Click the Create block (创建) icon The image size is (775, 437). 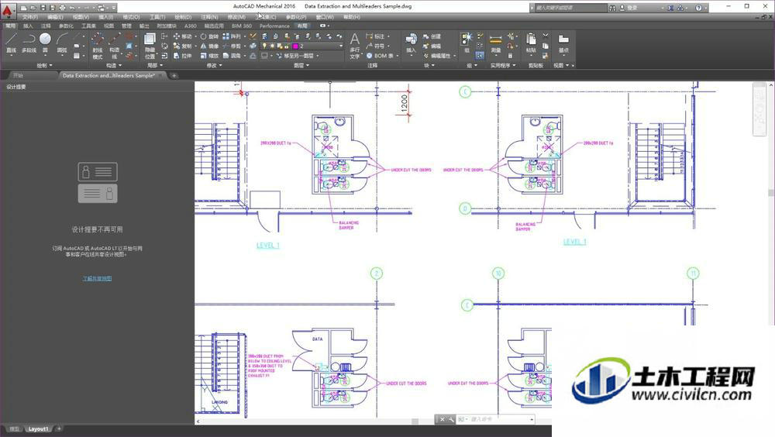tap(432, 36)
